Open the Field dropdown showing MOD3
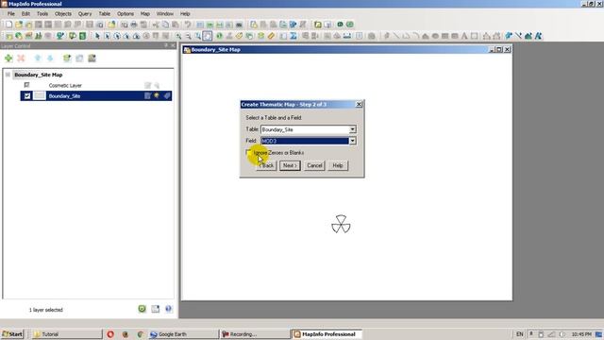The height and width of the screenshot is (340, 604). (x=352, y=141)
